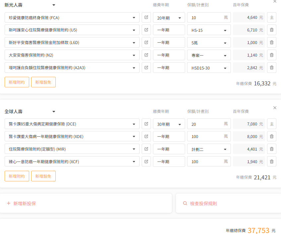This screenshot has height=234, width=281.
Task: Open details link for 增呵護自負額住院醫療健康保險附約 (A2A3)
Action: click(x=146, y=68)
